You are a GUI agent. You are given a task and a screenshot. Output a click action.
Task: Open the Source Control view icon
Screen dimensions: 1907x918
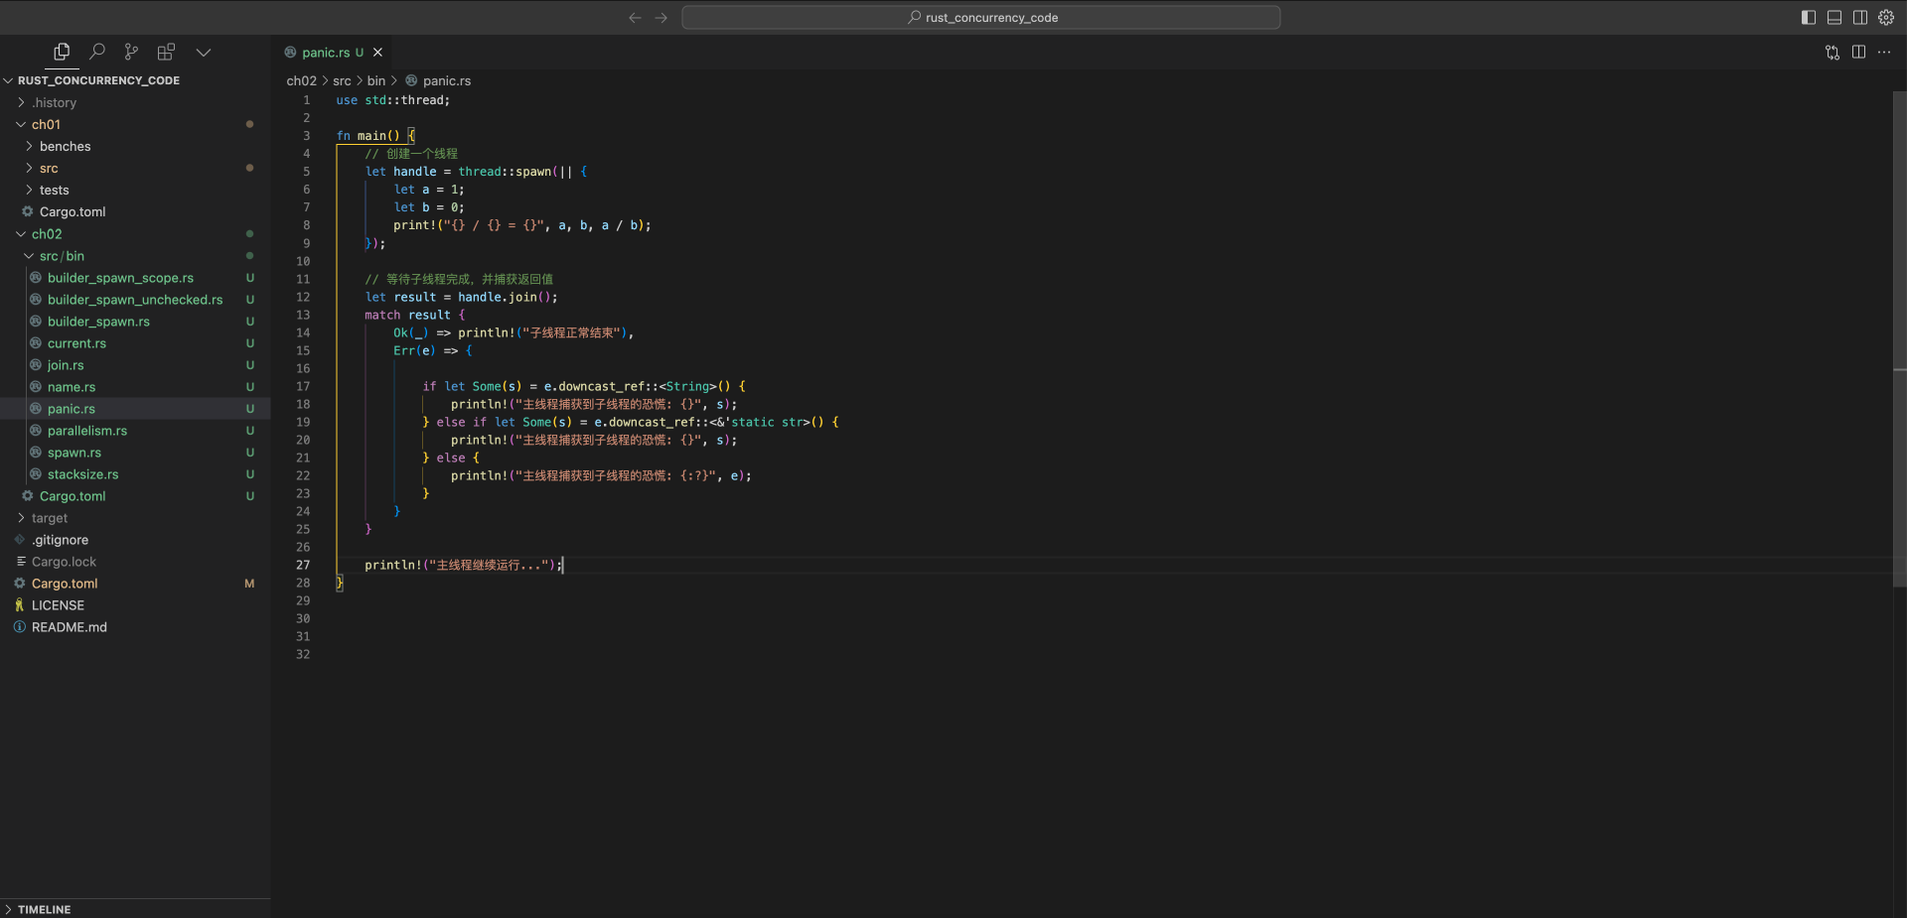[131, 52]
